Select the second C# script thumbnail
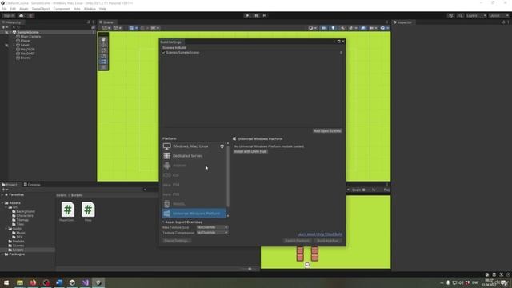The image size is (512, 288). tap(88, 210)
